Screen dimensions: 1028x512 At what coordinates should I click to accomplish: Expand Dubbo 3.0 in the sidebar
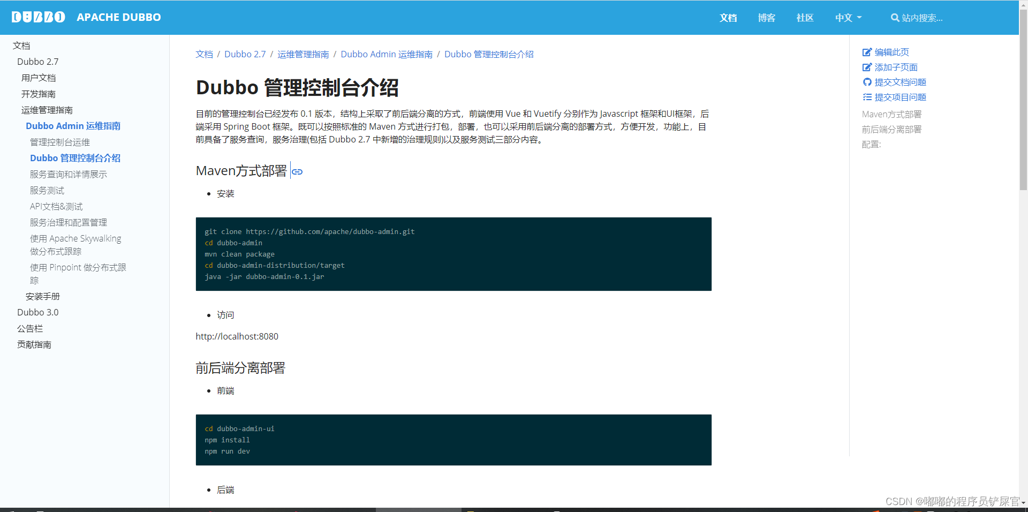[37, 312]
